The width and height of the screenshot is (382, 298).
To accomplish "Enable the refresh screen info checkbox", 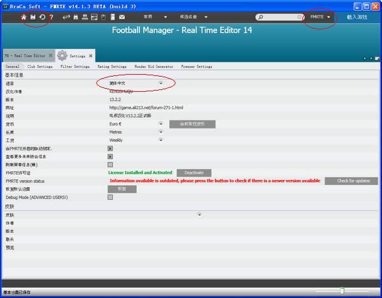I will [110, 164].
